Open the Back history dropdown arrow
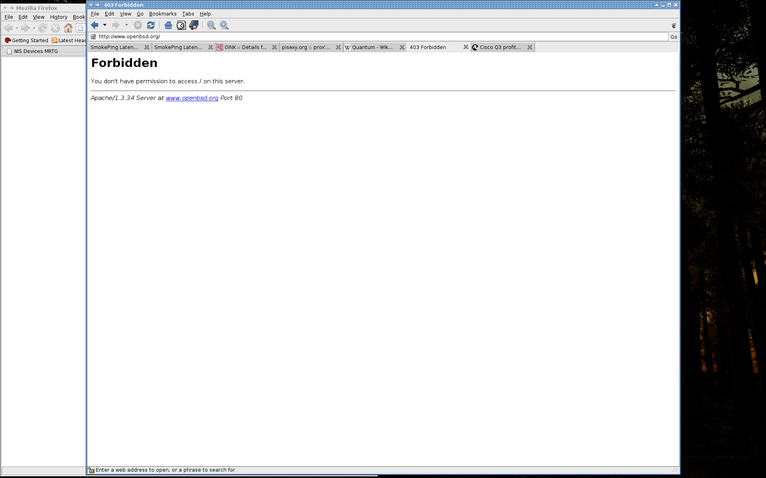The width and height of the screenshot is (766, 478). point(105,25)
